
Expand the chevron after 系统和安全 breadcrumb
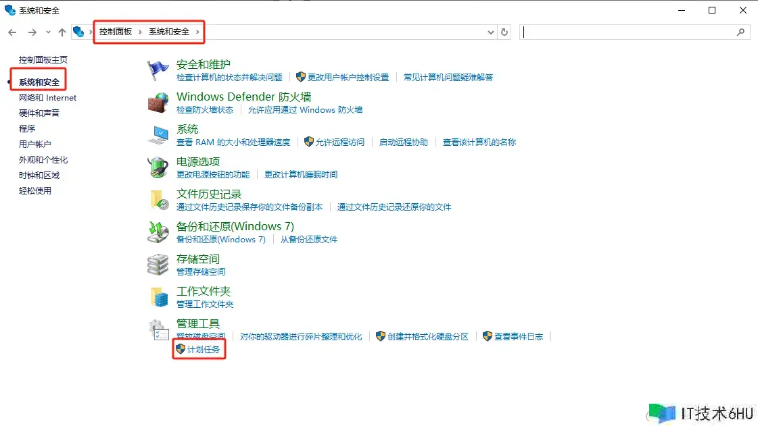(x=197, y=32)
